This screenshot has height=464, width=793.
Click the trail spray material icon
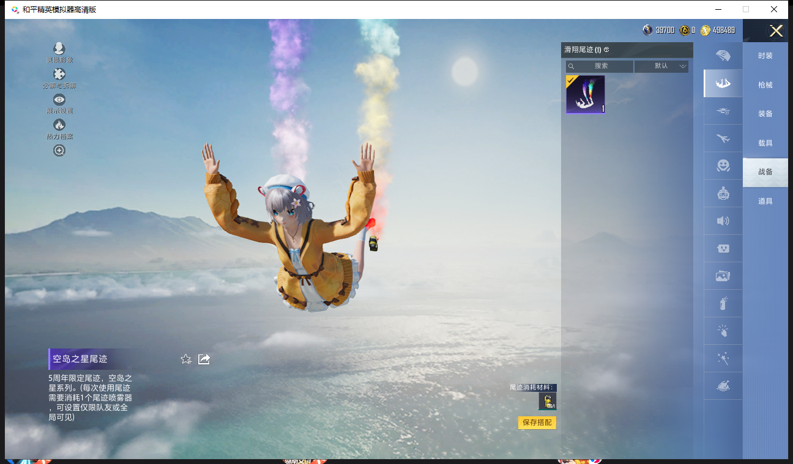pos(548,401)
